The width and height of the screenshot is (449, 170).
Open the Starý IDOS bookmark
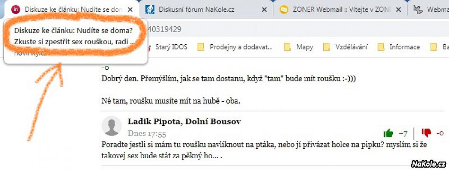pos(168,47)
